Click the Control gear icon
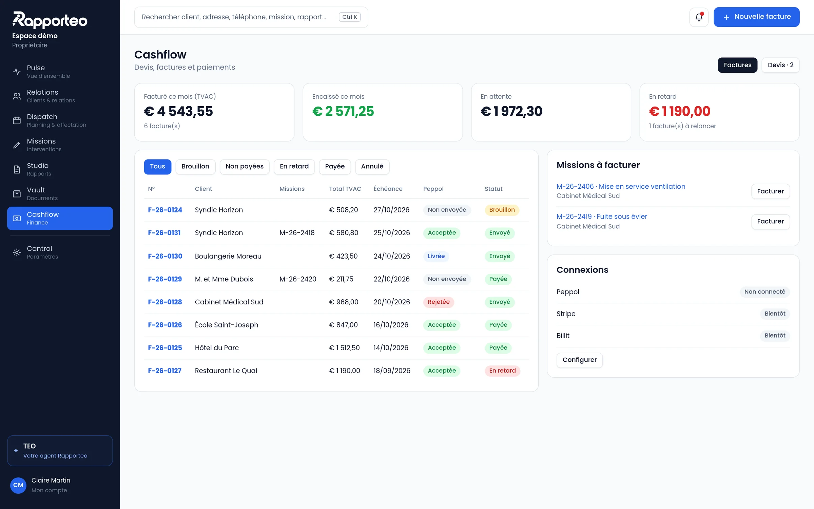The image size is (814, 509). coord(17,252)
